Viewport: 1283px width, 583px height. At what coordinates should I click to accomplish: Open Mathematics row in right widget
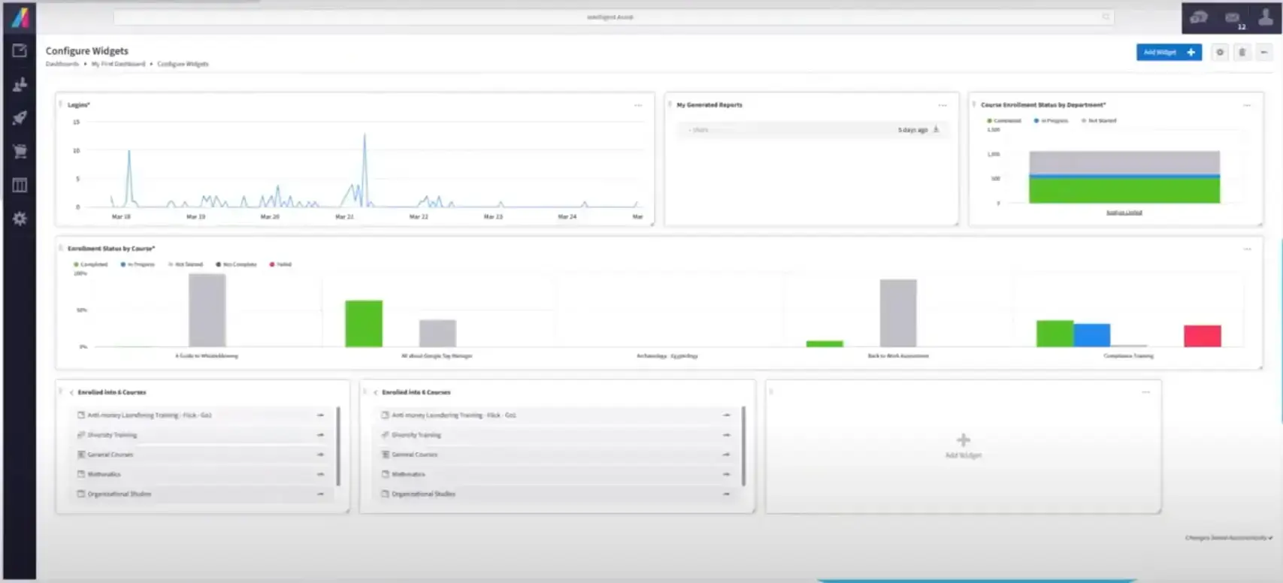pos(556,474)
